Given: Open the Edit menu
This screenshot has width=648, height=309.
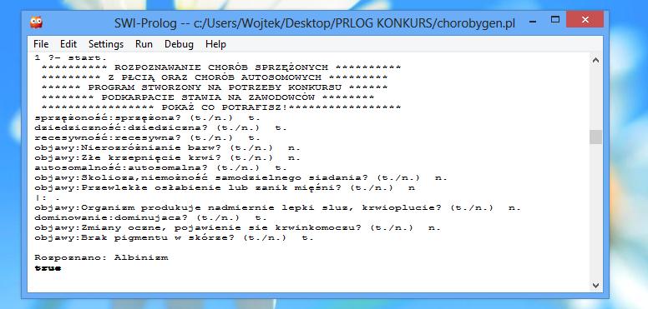Looking at the screenshot, I should (68, 44).
